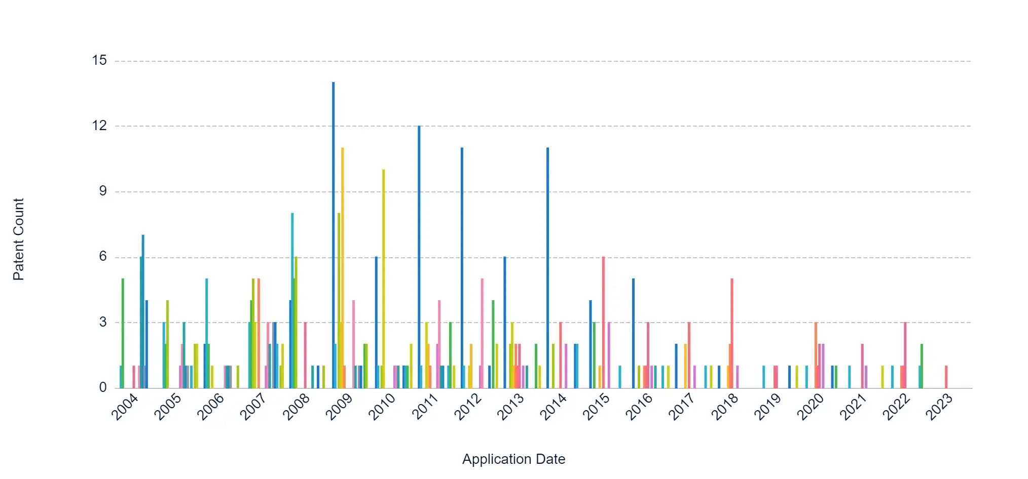The height and width of the screenshot is (479, 1028).
Task: Click the blue bar reaching 14 in 2009
Action: 333,235
